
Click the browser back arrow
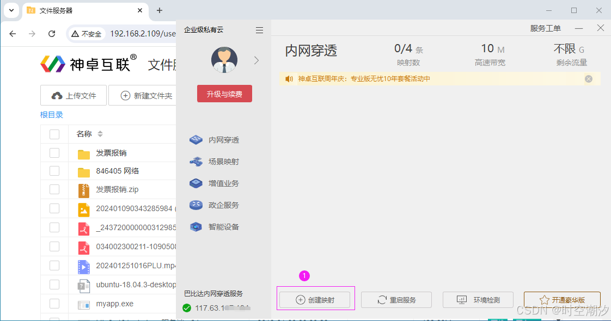tap(13, 34)
